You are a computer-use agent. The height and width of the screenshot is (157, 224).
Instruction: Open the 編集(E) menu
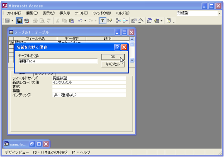tap(32, 13)
